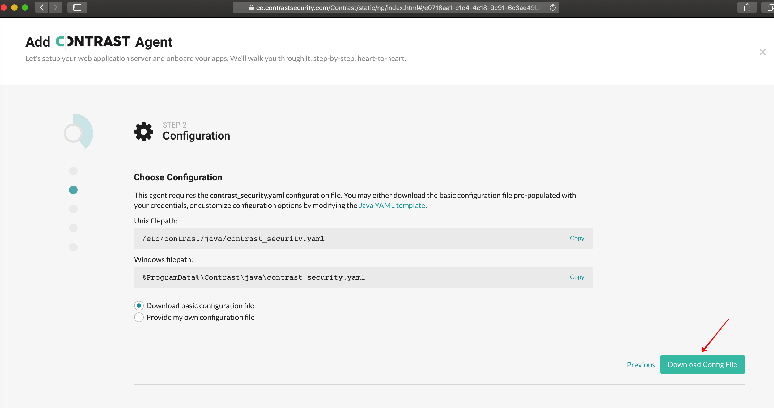The height and width of the screenshot is (408, 774).
Task: Click the Choose Configuration heading
Action: tap(178, 177)
